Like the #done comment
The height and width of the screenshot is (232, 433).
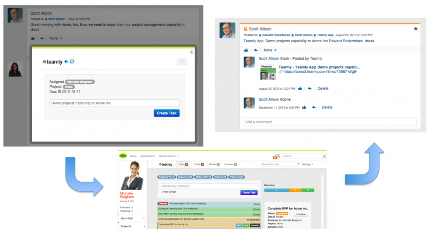(304, 107)
